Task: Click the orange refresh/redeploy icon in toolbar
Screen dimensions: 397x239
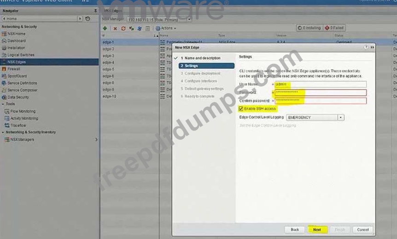Action: 123,28
